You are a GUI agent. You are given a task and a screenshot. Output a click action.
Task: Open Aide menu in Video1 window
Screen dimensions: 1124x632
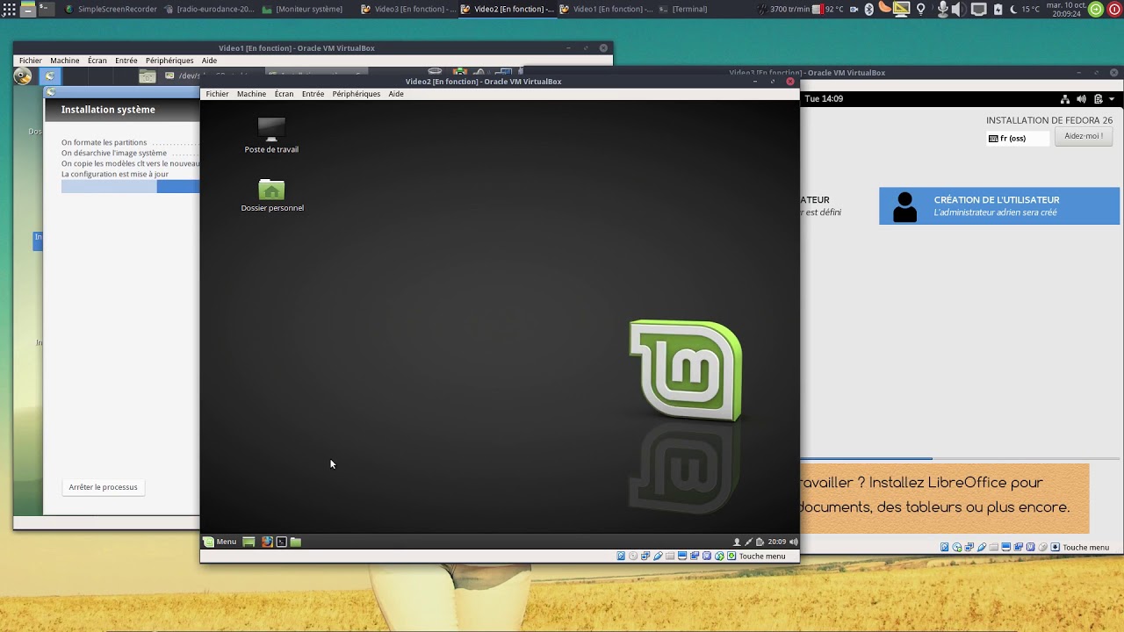pos(209,61)
